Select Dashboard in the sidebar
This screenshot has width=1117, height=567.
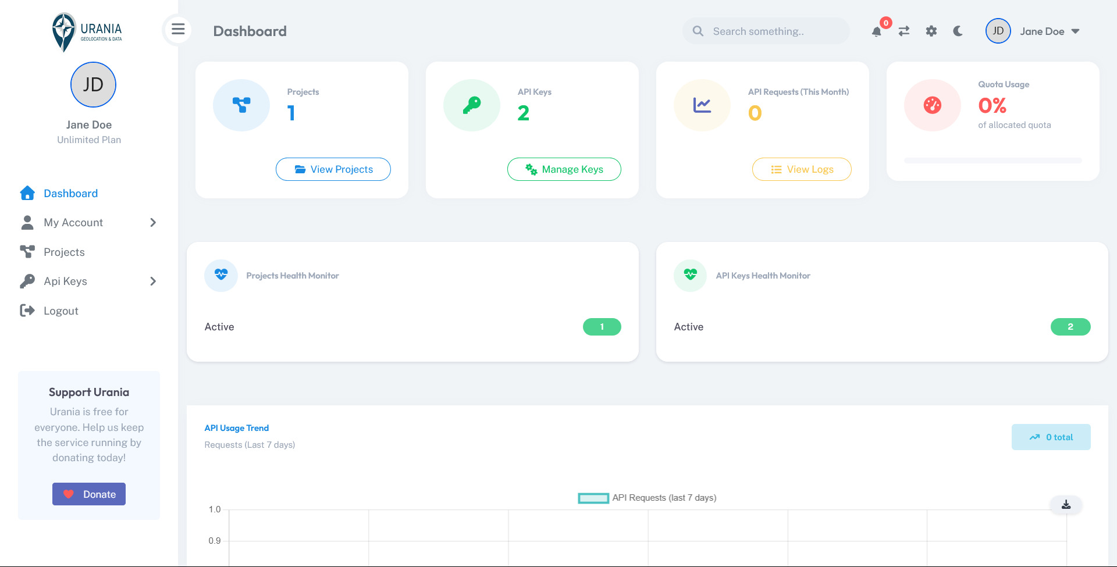(70, 193)
